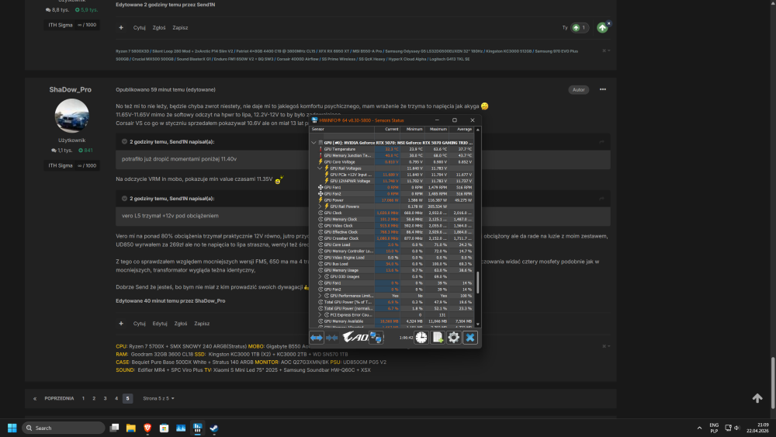Image resolution: width=776 pixels, height=437 pixels.
Task: Click Zgłoś on ShaDow_Pro's post
Action: 181,324
